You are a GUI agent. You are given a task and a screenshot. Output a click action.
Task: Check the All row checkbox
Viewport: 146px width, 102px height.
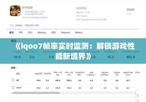point(13,80)
